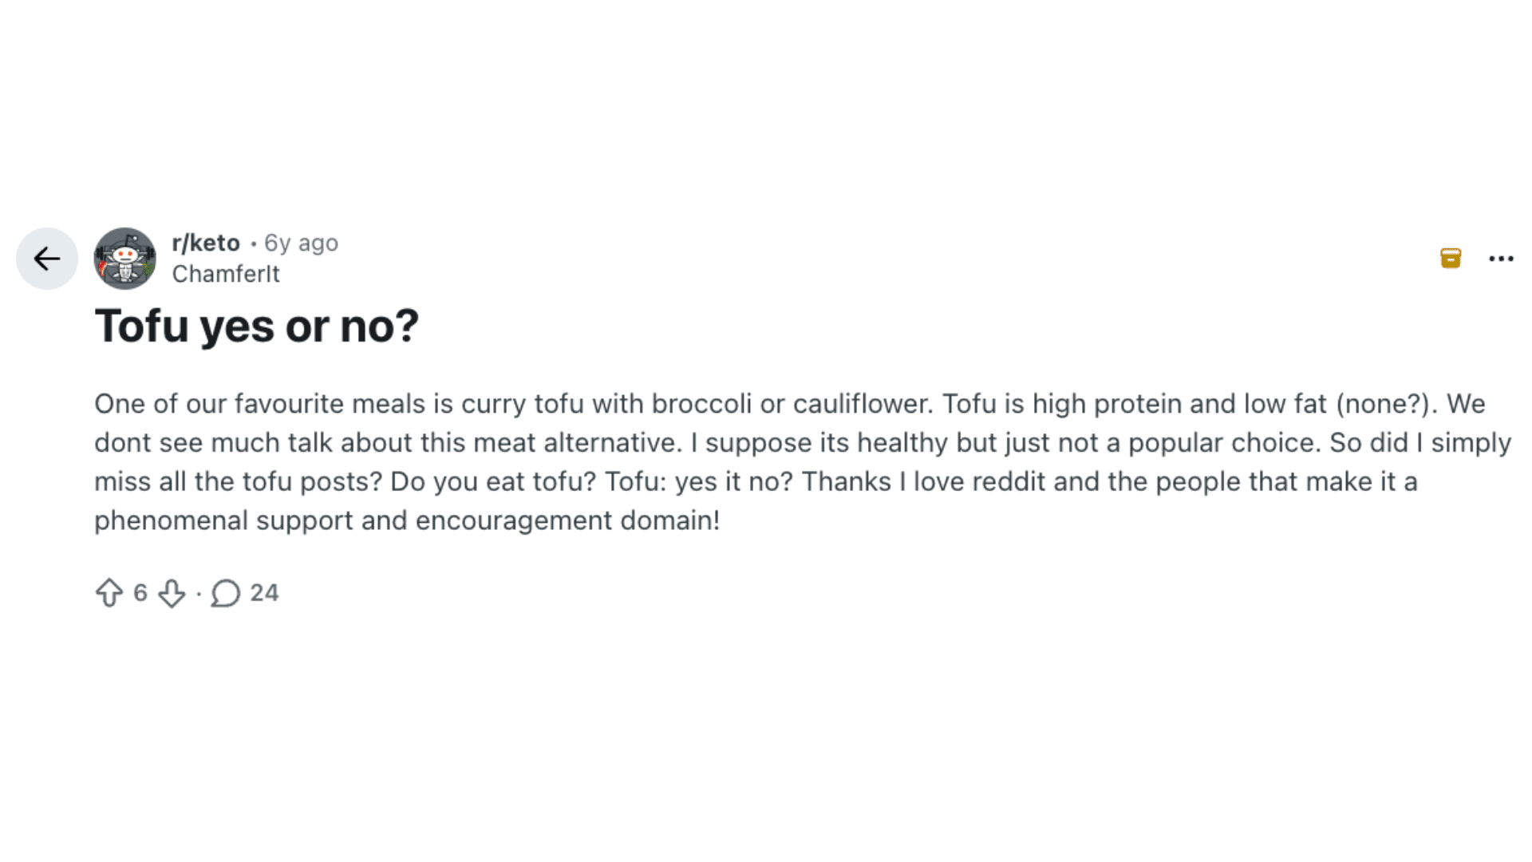1532x862 pixels.
Task: Click the 6y ago timestamp
Action: (x=300, y=243)
